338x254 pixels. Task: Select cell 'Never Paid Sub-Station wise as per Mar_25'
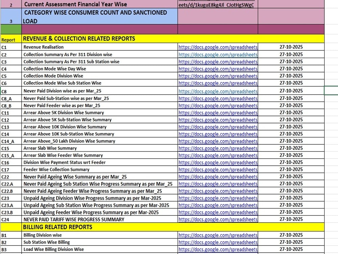tap(100, 98)
